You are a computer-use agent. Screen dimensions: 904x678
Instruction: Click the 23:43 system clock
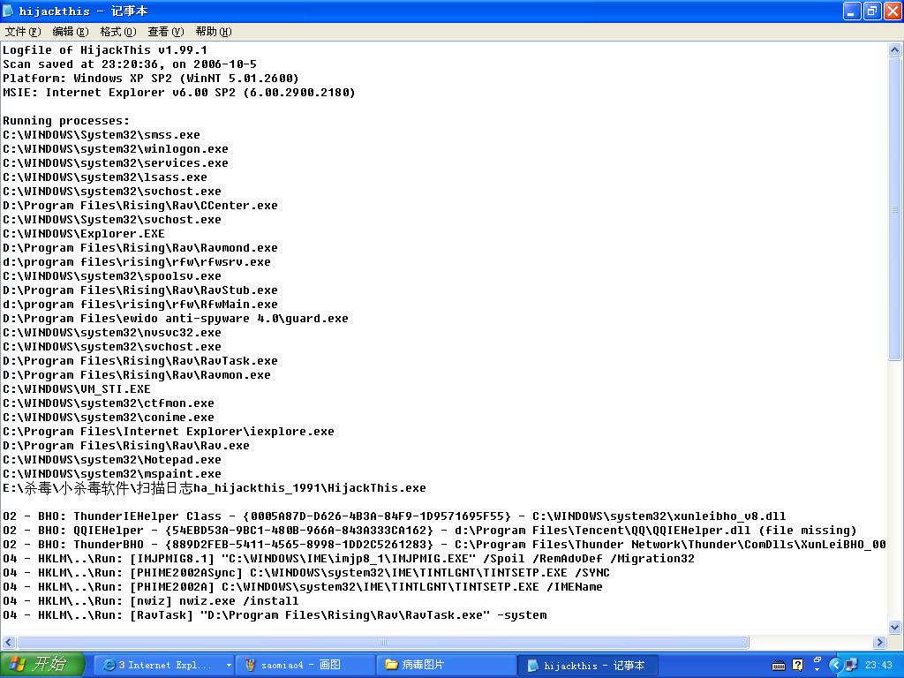[878, 666]
